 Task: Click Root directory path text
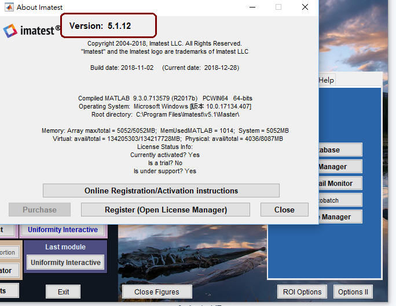165,114
